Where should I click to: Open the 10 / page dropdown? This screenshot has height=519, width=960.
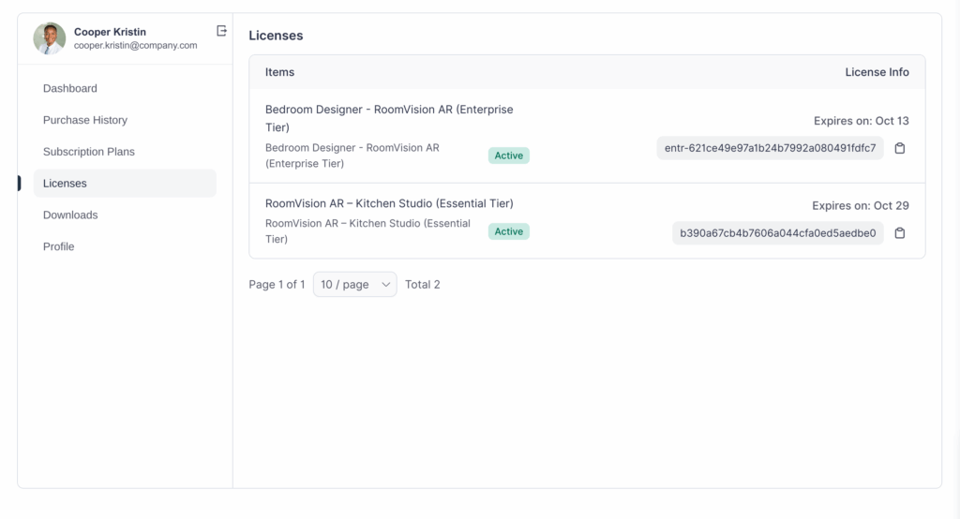pyautogui.click(x=354, y=285)
